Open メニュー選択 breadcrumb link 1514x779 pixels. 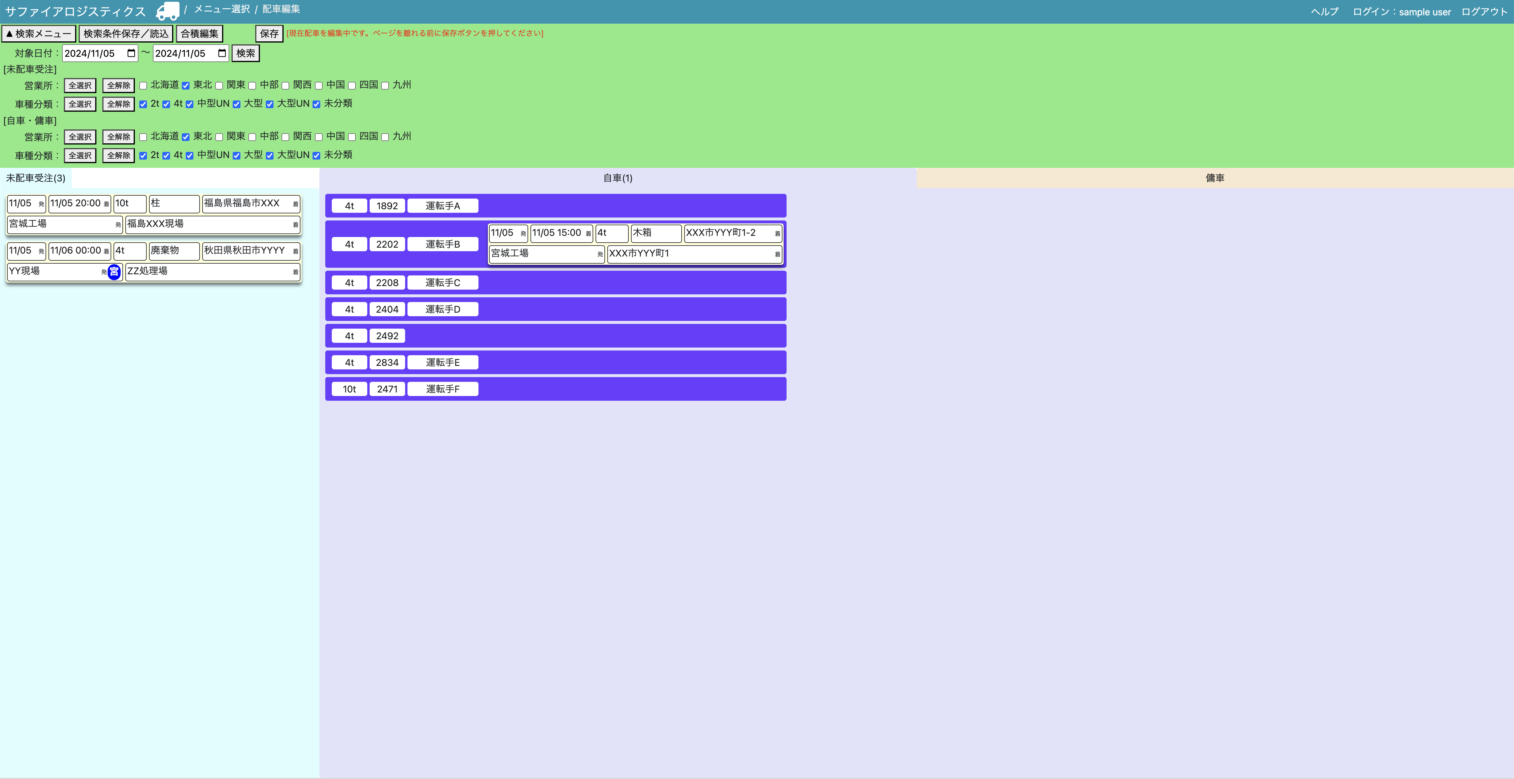coord(222,9)
